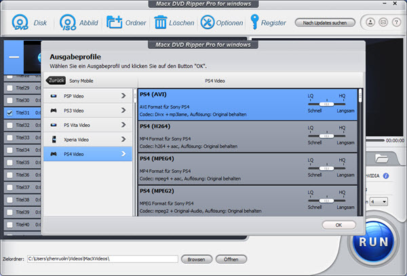The image size is (407, 276).
Task: Click the Löschen trash icon
Action: pyautogui.click(x=160, y=22)
